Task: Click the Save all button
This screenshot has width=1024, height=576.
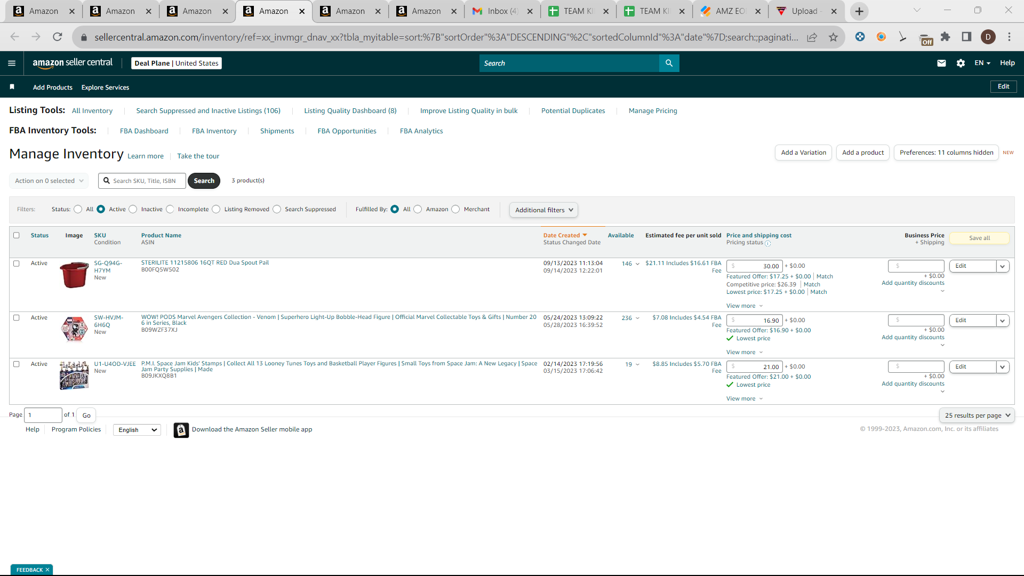Action: click(x=979, y=238)
